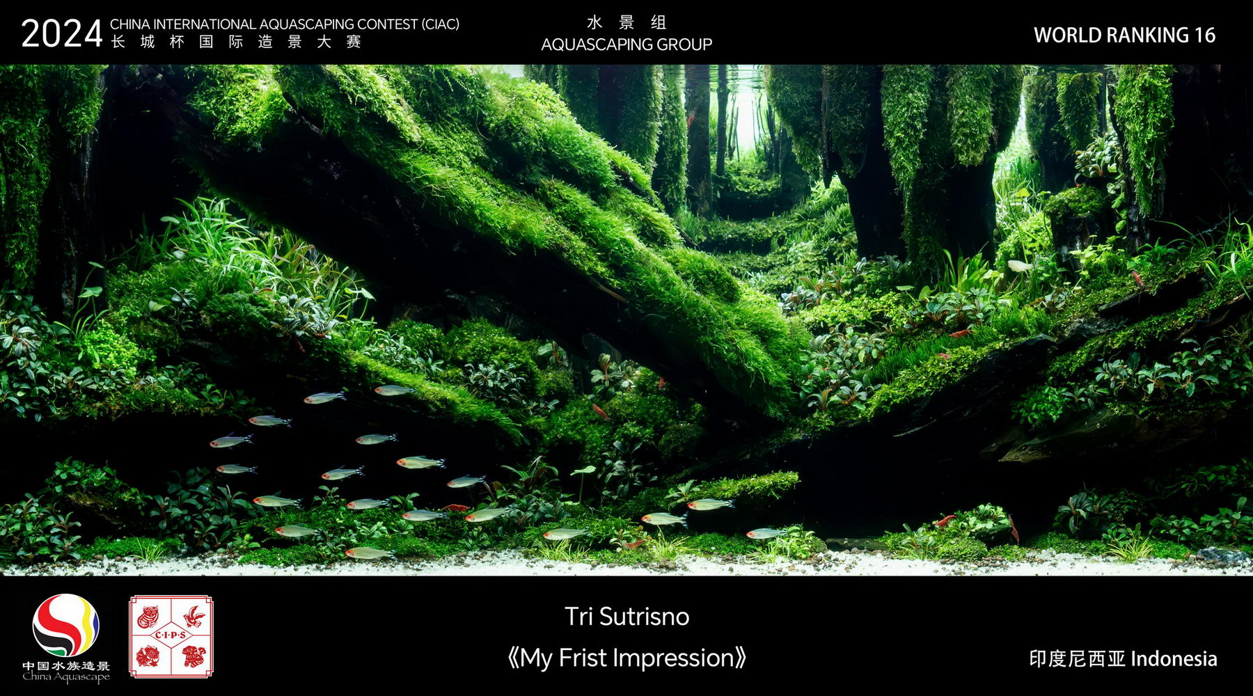Click the 水景组 Chinese group heading
This screenshot has height=696, width=1253.
click(x=626, y=22)
